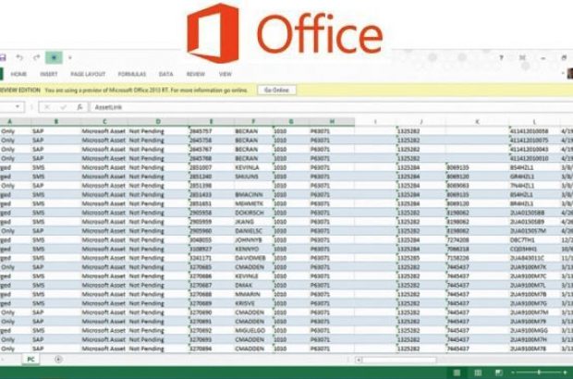Select column L header

tap(534, 122)
